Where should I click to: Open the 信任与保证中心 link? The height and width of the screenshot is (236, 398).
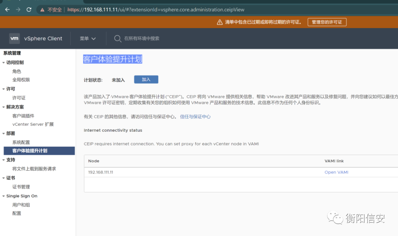click(x=195, y=117)
